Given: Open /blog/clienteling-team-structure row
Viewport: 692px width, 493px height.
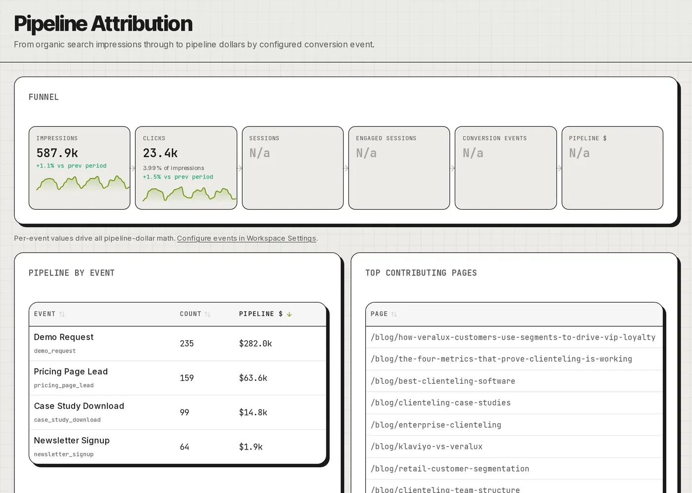Looking at the screenshot, I should click(514, 487).
